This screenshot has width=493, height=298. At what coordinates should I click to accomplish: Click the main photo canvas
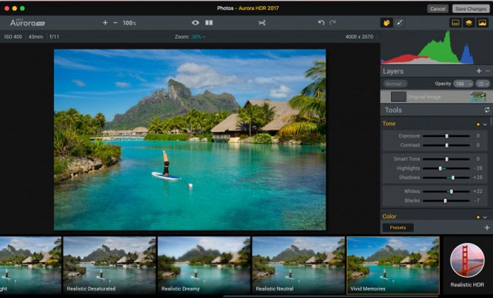pyautogui.click(x=190, y=140)
